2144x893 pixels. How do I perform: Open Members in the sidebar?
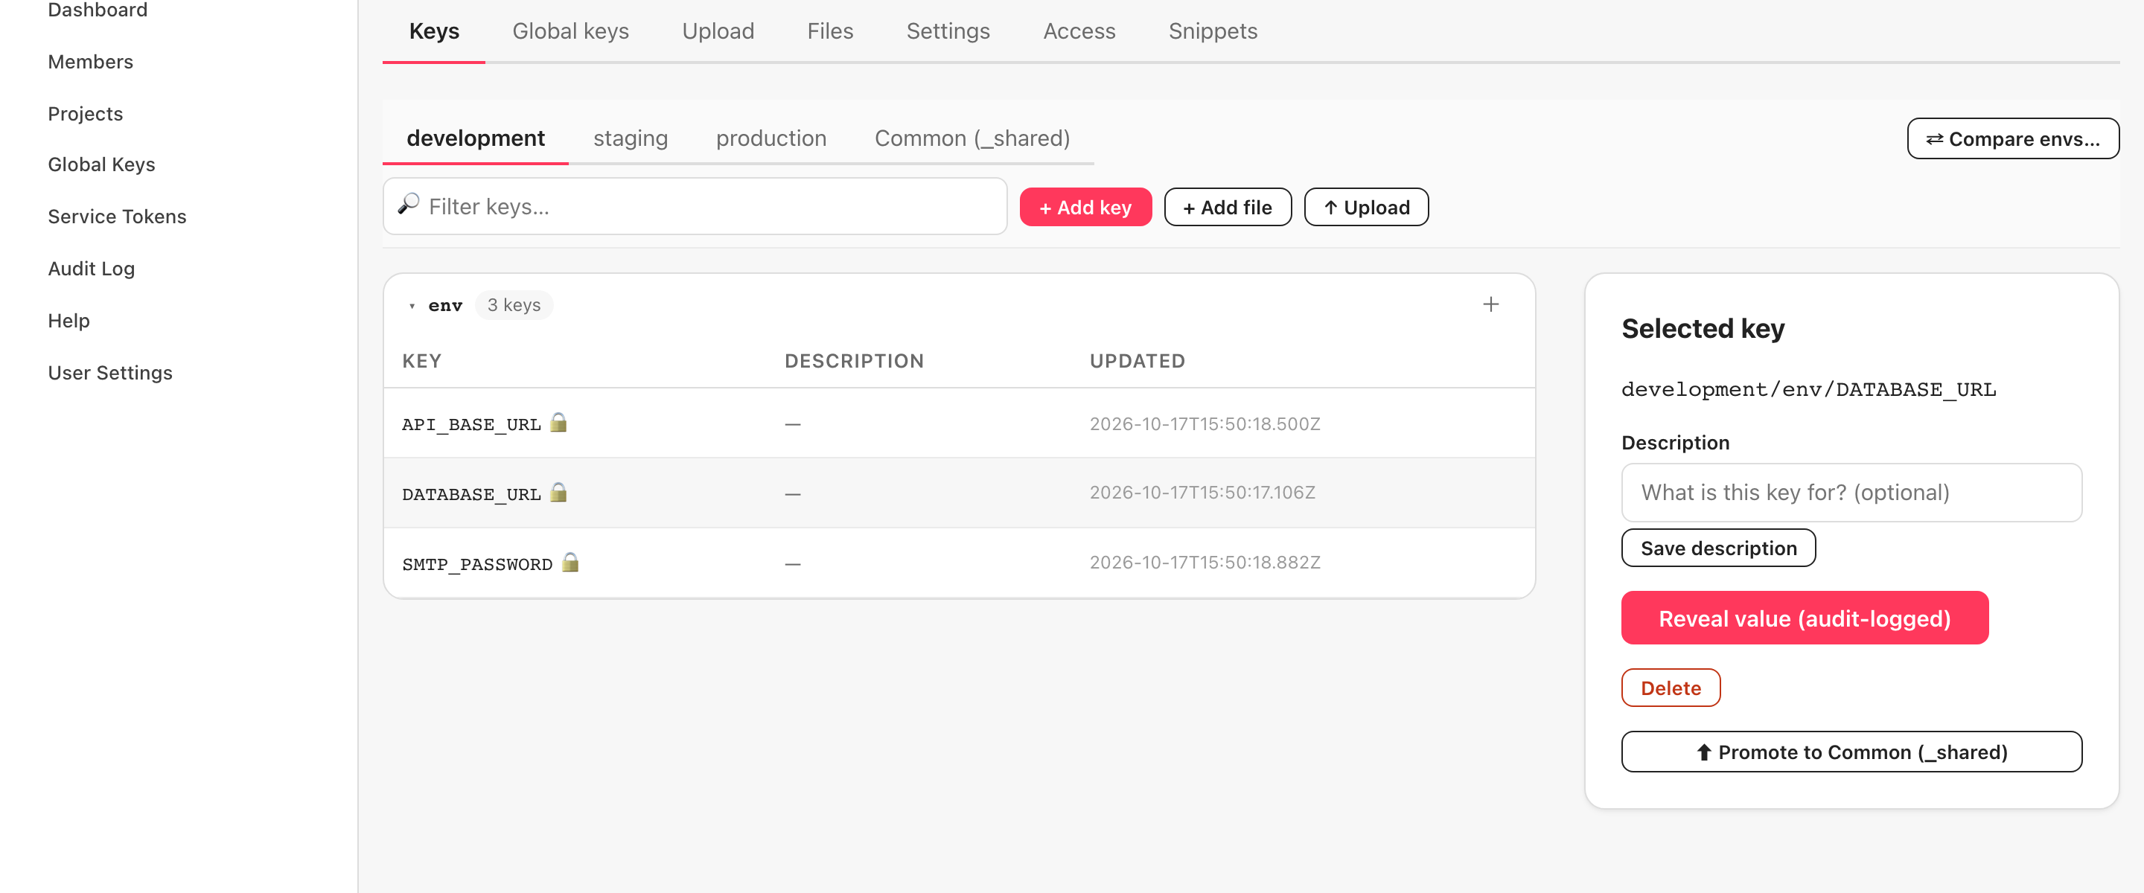[x=90, y=62]
